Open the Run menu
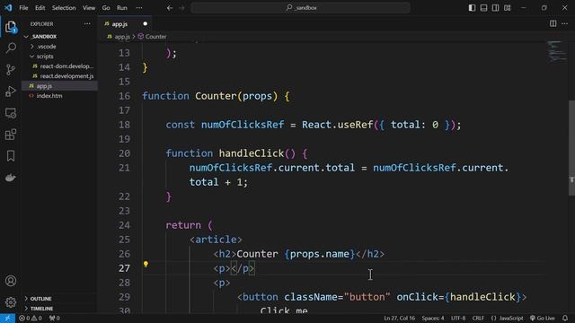The height and width of the screenshot is (323, 575). click(122, 8)
